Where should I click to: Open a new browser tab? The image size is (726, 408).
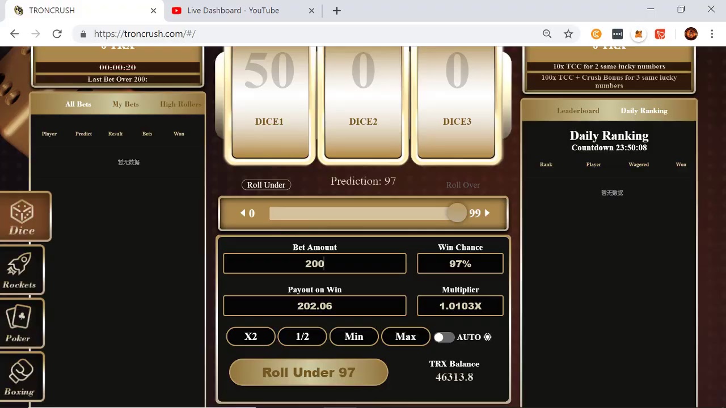336,11
